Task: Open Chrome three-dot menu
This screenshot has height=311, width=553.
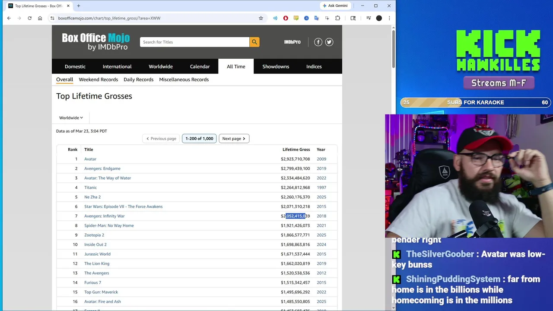Action: point(389,18)
